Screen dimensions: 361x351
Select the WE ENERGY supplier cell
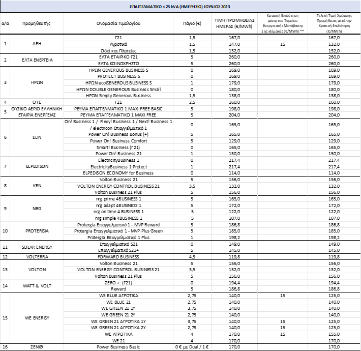click(37, 318)
